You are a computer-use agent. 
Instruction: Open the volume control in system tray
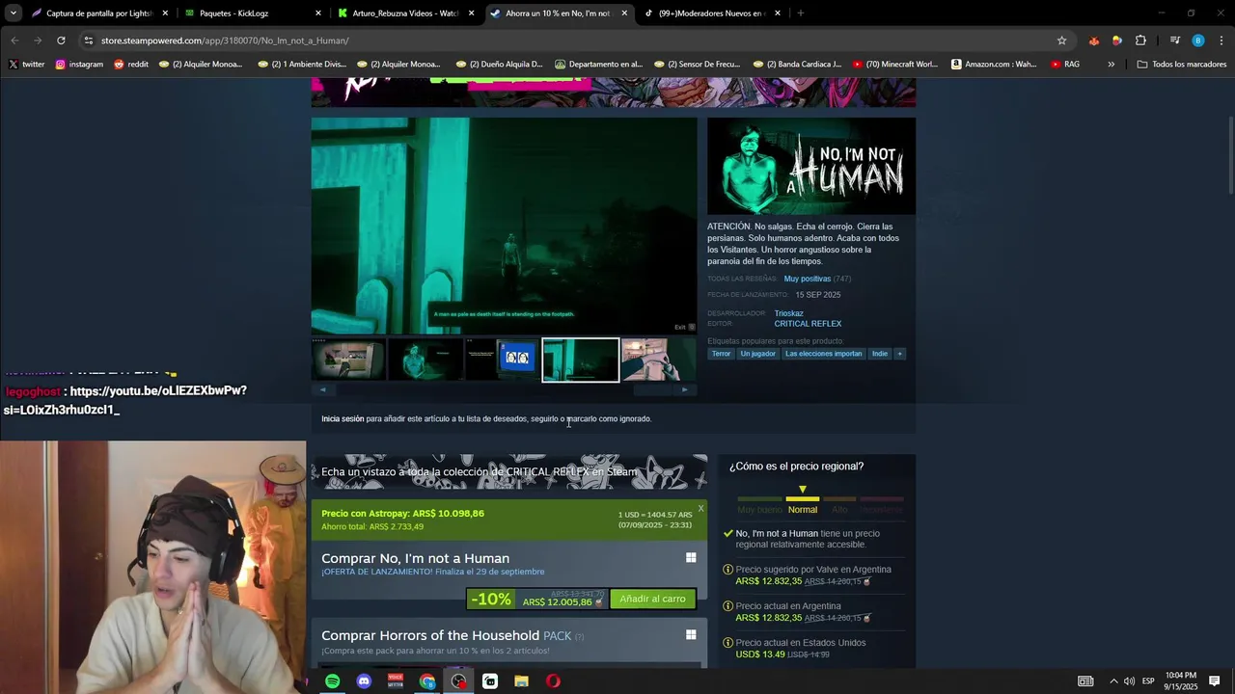click(1129, 681)
